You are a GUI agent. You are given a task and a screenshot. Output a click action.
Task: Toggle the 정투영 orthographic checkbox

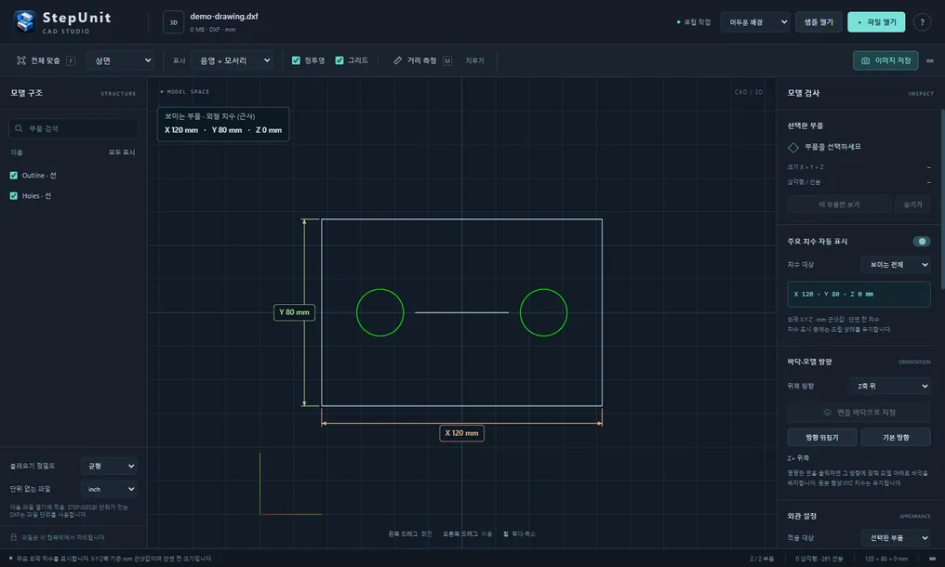(x=296, y=60)
